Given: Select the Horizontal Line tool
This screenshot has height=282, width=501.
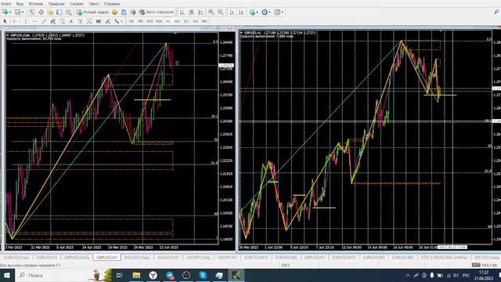Looking at the screenshot, I should (x=34, y=21).
